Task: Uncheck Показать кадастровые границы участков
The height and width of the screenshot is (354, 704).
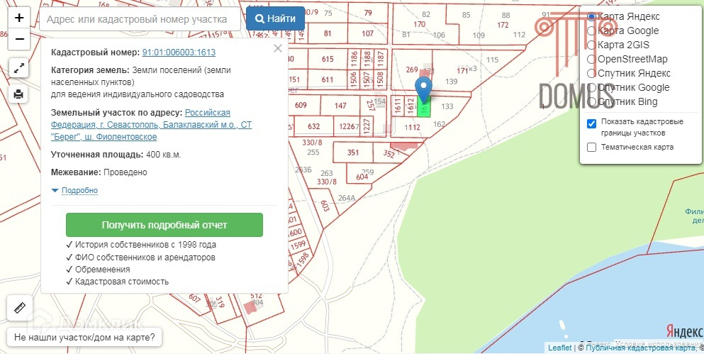Action: 592,123
